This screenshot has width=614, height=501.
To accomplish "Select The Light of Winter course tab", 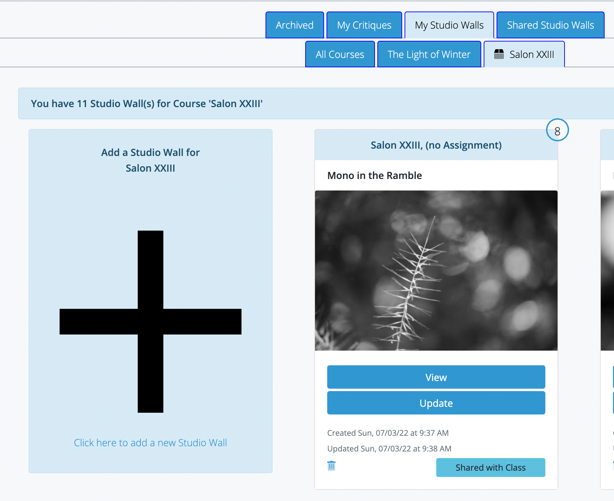I will [x=429, y=54].
